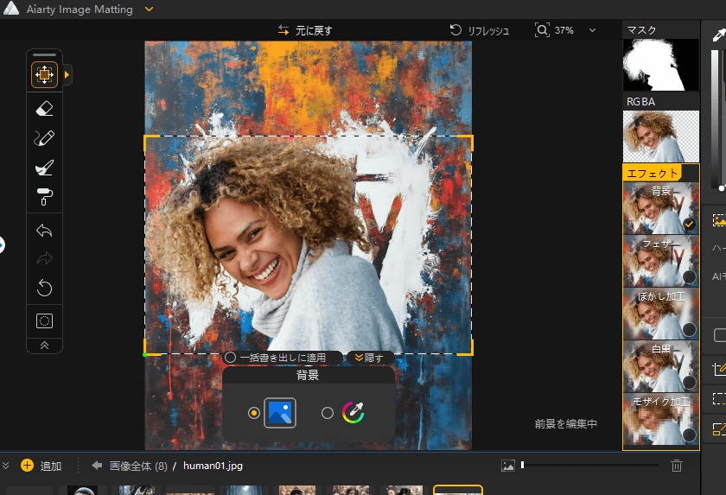
Task: Click the undo arrow in toolbar
Action: pyautogui.click(x=44, y=231)
